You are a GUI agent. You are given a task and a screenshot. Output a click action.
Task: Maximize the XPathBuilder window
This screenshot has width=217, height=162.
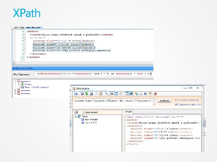tap(190, 88)
